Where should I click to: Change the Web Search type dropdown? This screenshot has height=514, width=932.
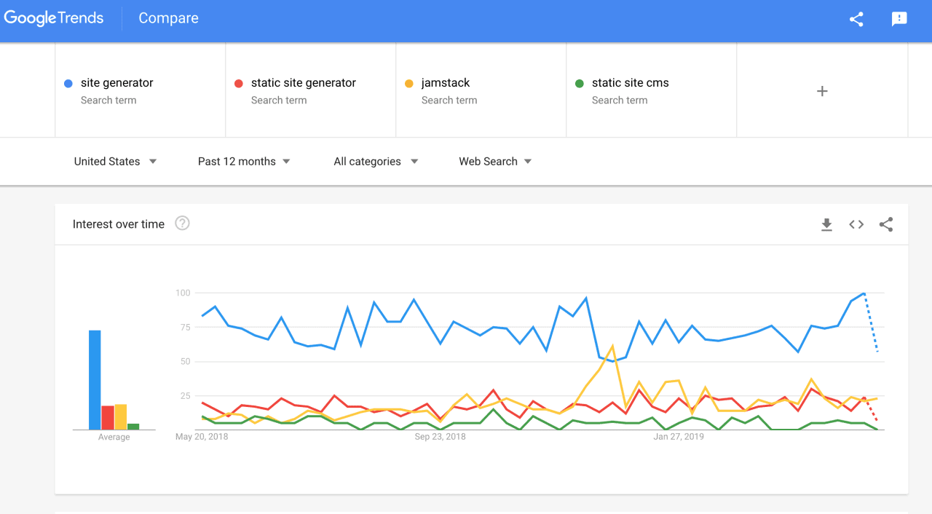495,162
